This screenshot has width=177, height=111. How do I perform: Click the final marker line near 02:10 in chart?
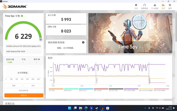pyautogui.click(x=149, y=73)
